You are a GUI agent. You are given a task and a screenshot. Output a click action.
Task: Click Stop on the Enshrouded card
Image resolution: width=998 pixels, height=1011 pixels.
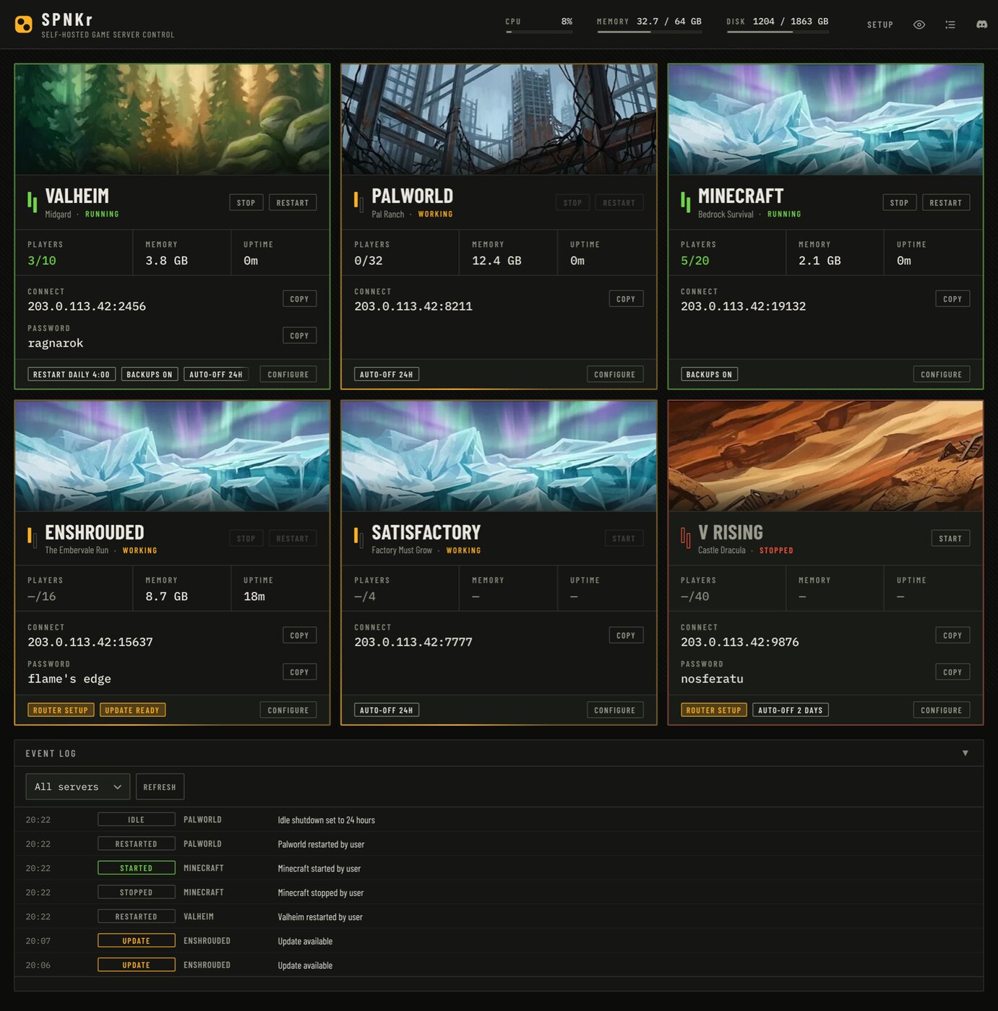(x=246, y=539)
